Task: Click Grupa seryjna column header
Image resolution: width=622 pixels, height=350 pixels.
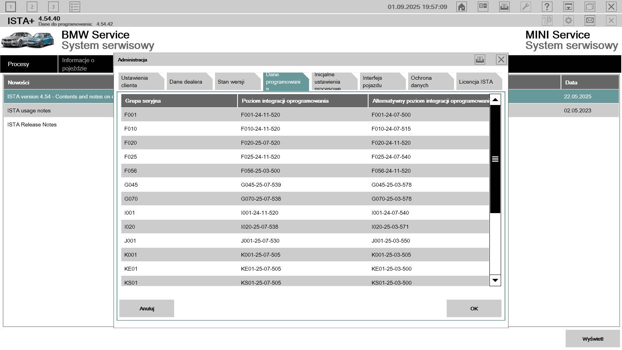Action: [x=179, y=101]
